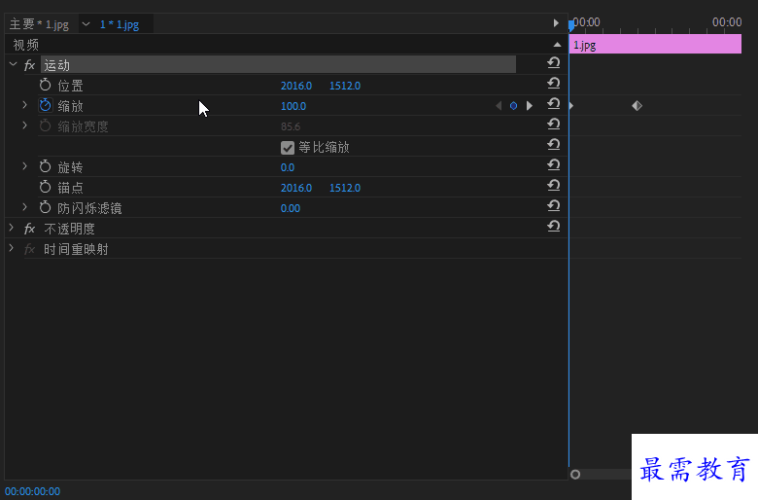Toggle animation stopwatch for 缩放
Viewport: 758px width, 500px height.
pos(45,105)
